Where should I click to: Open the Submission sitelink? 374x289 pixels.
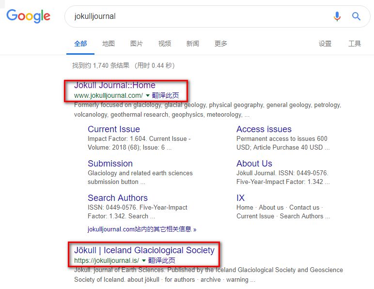(110, 164)
